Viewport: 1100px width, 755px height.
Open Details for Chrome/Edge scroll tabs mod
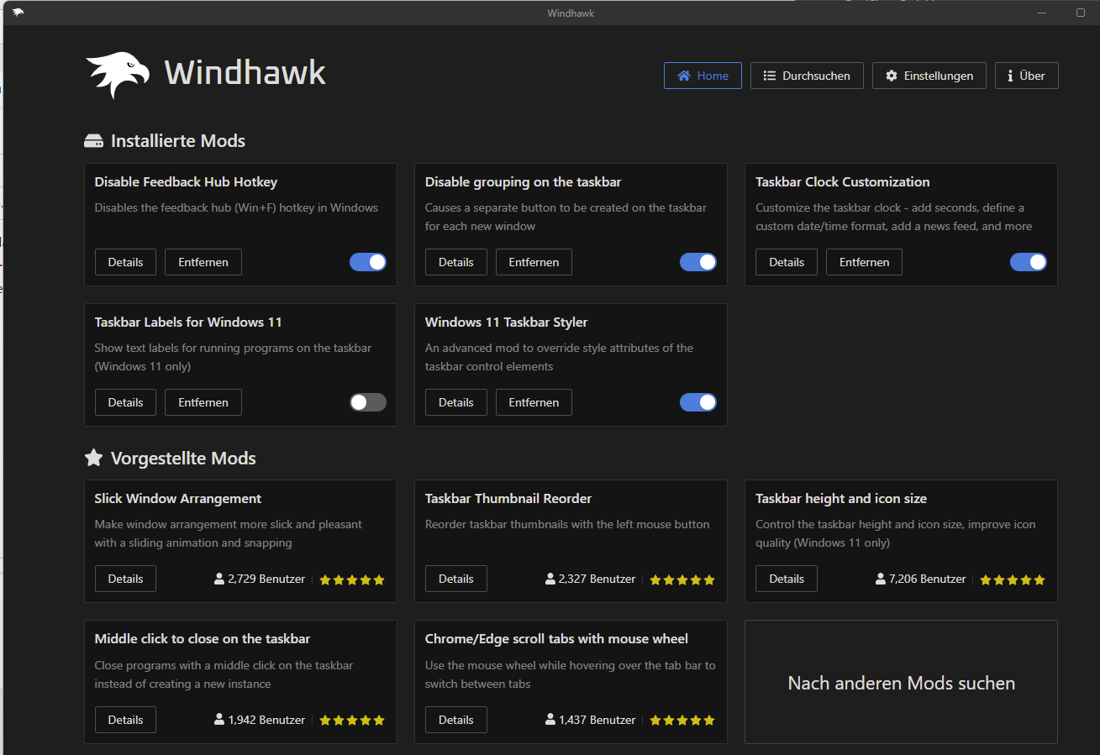click(x=456, y=720)
